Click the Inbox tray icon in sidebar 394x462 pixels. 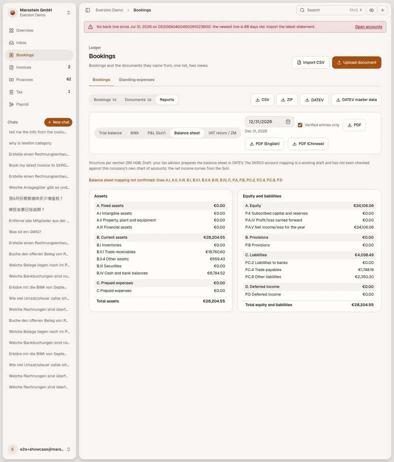pyautogui.click(x=11, y=43)
